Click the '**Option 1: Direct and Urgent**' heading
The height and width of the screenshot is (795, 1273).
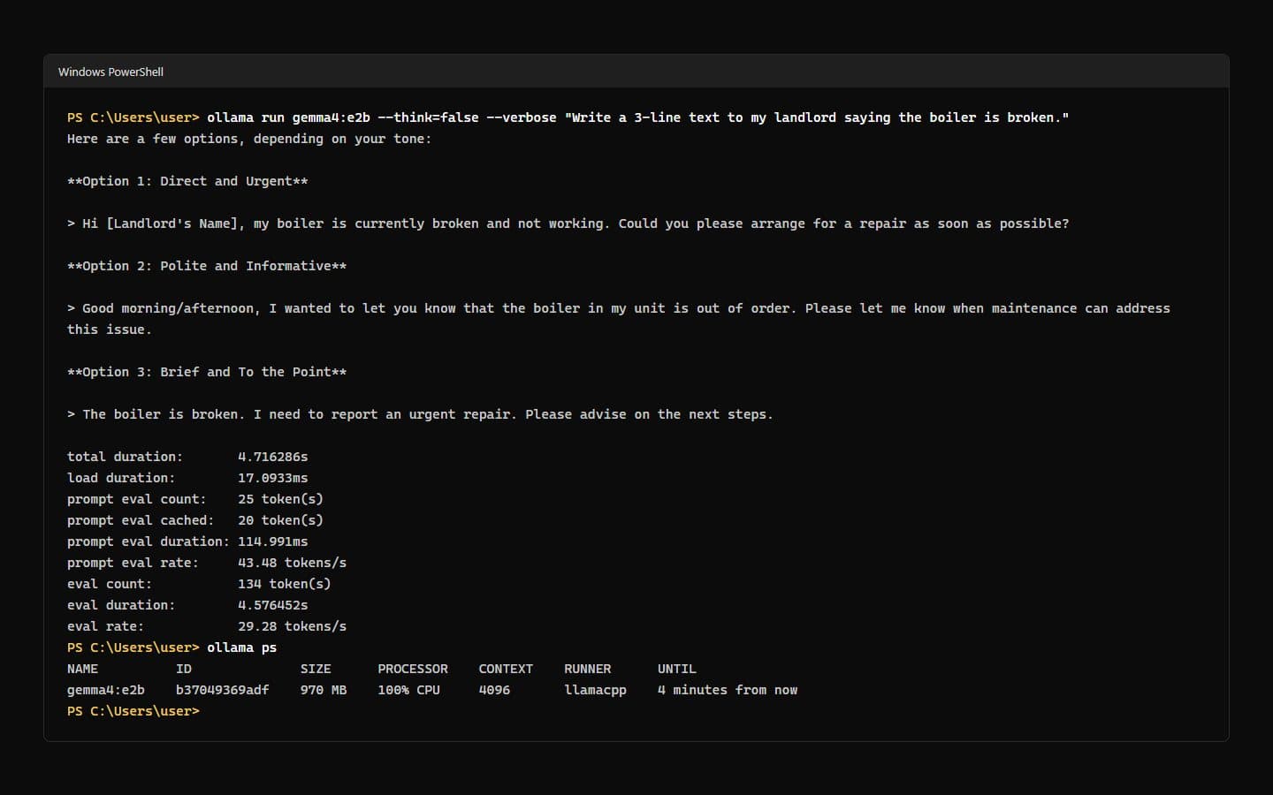click(187, 181)
